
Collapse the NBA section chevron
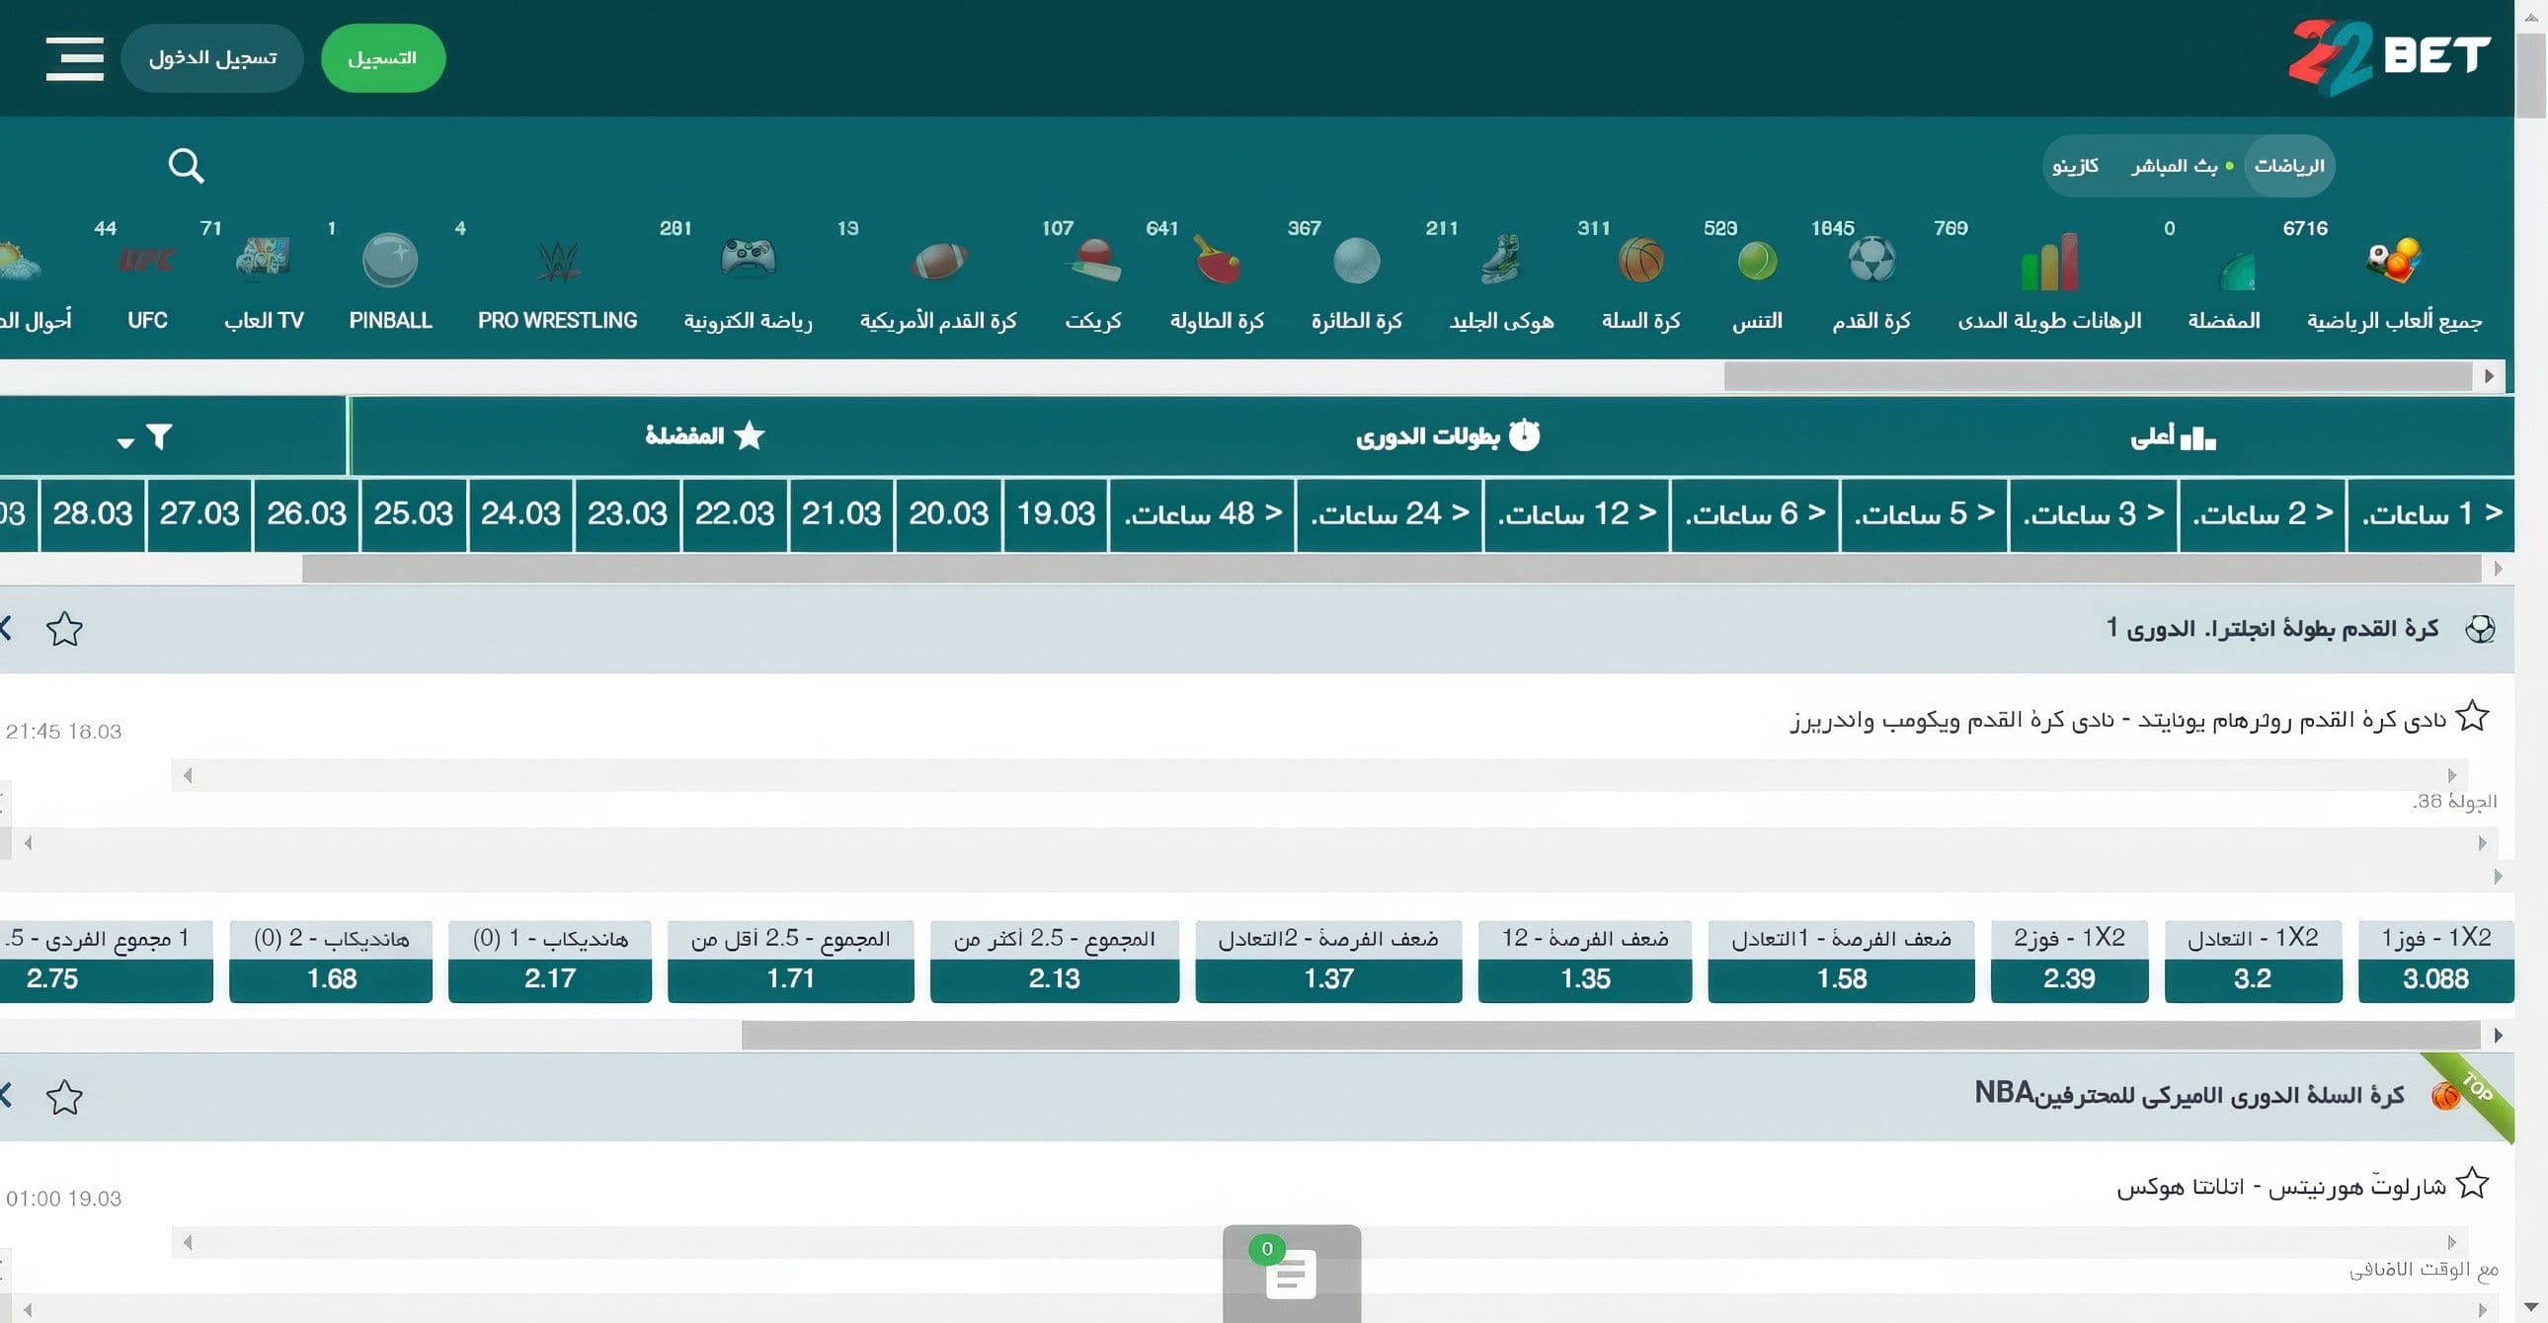6,1096
